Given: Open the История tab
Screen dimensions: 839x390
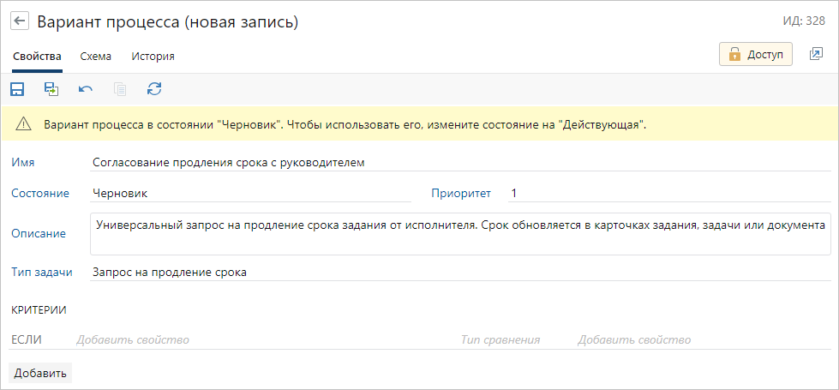Looking at the screenshot, I should [153, 57].
